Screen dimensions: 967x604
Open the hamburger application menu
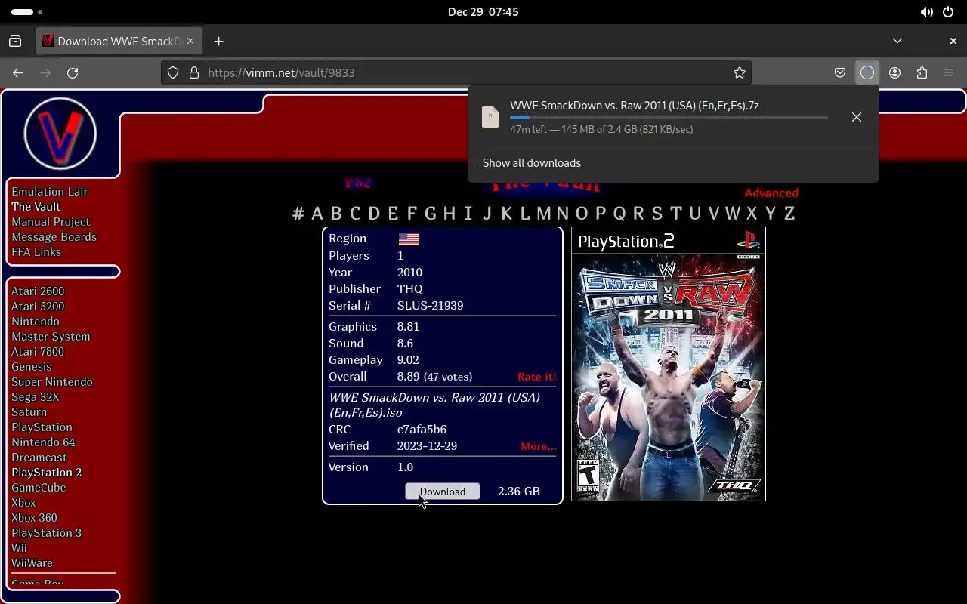pos(949,72)
